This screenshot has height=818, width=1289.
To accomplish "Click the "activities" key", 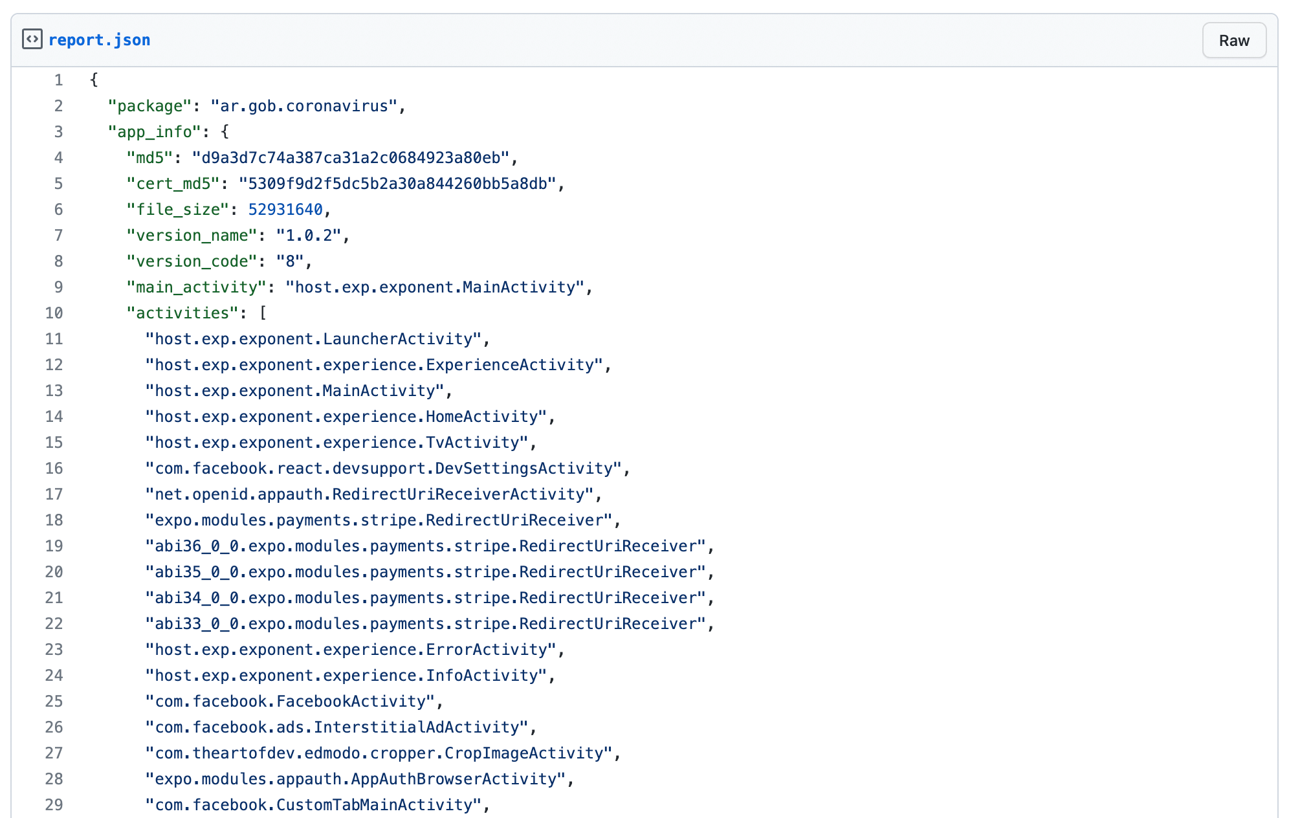I will [182, 313].
